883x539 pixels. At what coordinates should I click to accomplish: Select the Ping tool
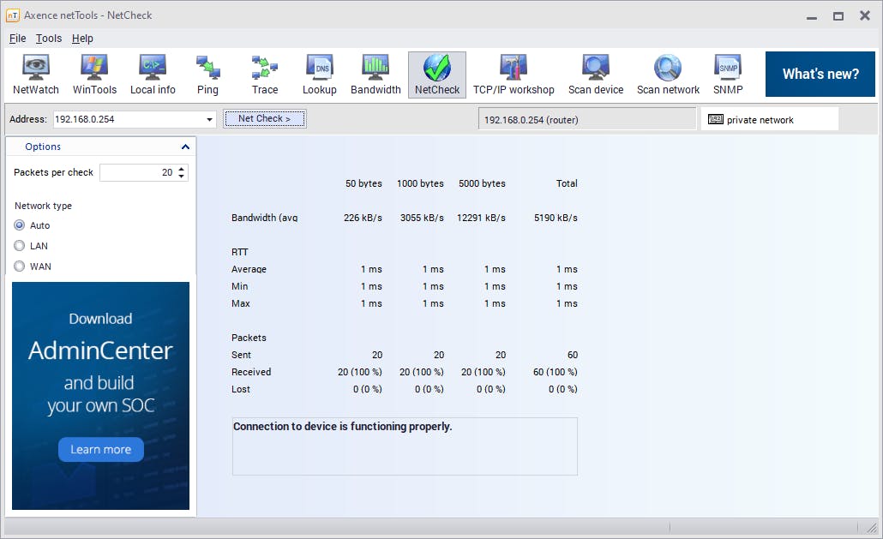click(x=207, y=75)
